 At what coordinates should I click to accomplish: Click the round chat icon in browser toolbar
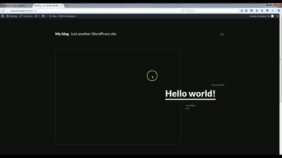click(267, 11)
